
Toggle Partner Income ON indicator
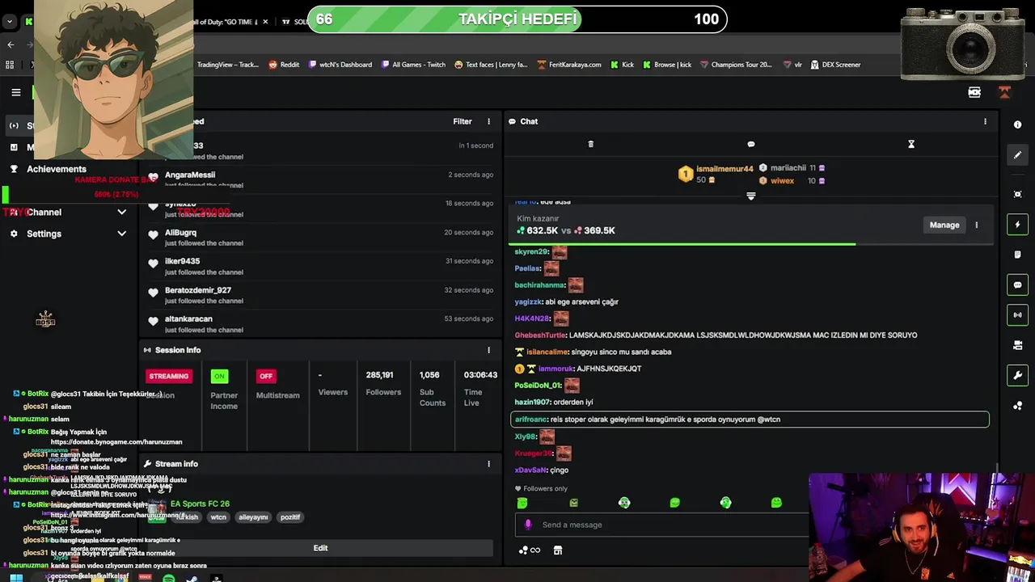pyautogui.click(x=219, y=376)
